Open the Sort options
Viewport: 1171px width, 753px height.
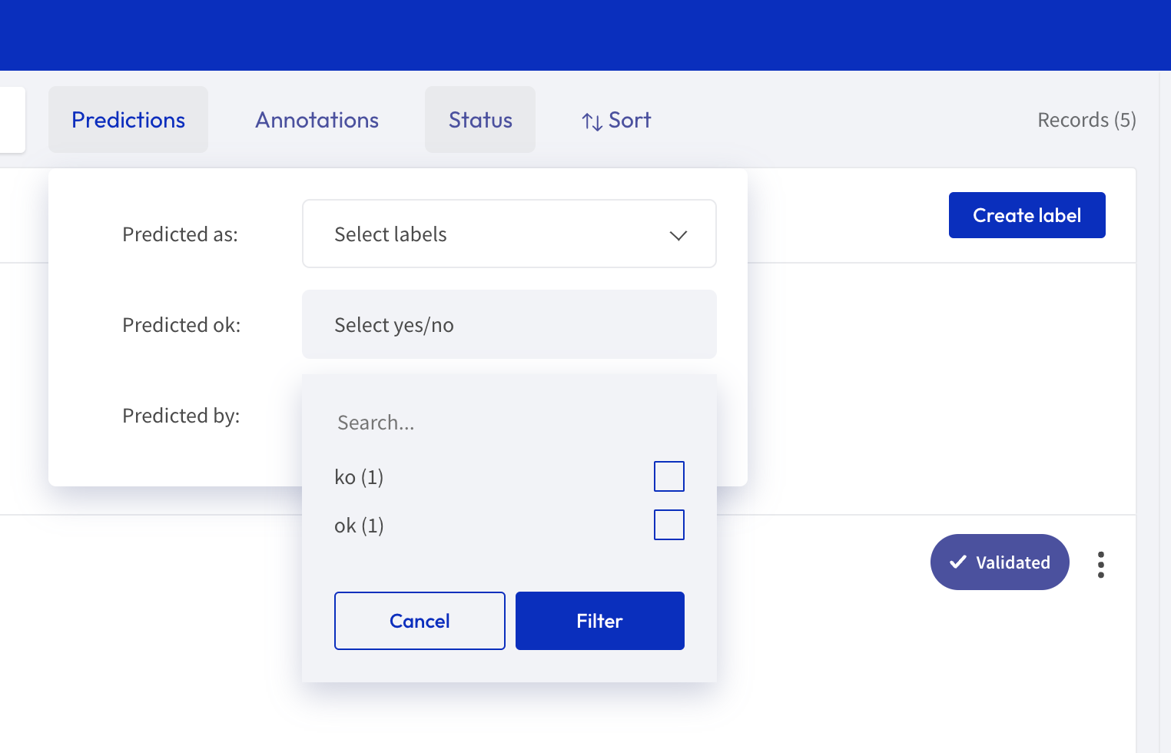point(616,120)
